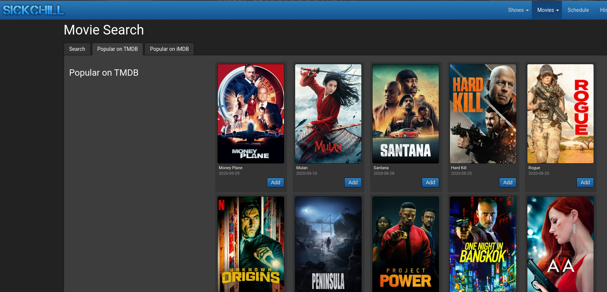This screenshot has height=292, width=607.
Task: Open the Project Power poster
Action: [406, 244]
